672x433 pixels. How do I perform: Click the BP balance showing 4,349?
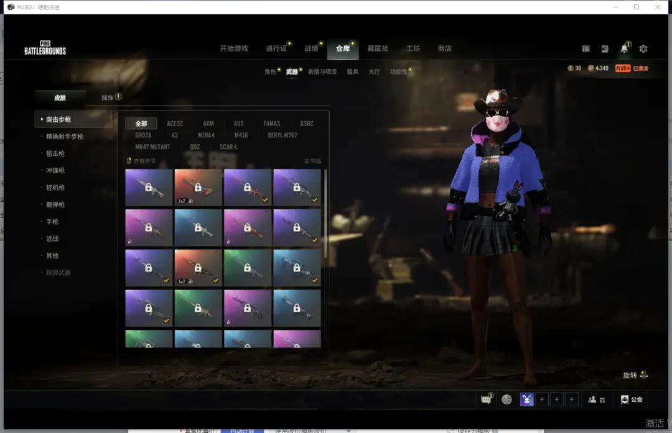tap(598, 68)
